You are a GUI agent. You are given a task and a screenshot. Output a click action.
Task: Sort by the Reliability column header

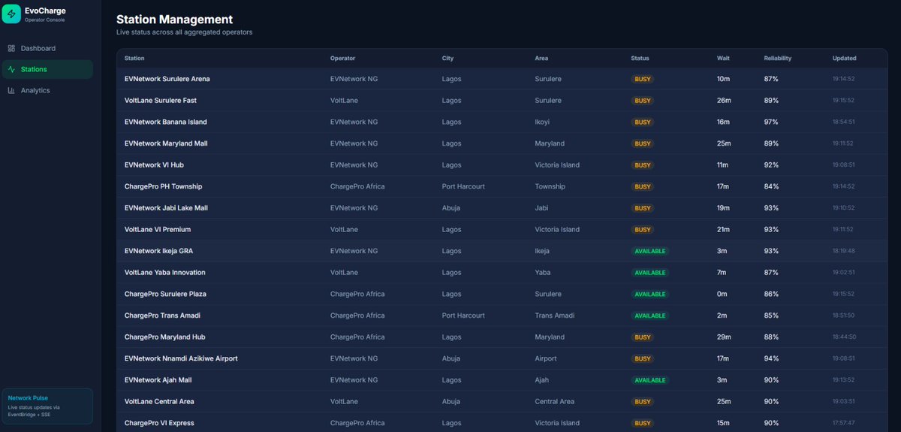(778, 58)
